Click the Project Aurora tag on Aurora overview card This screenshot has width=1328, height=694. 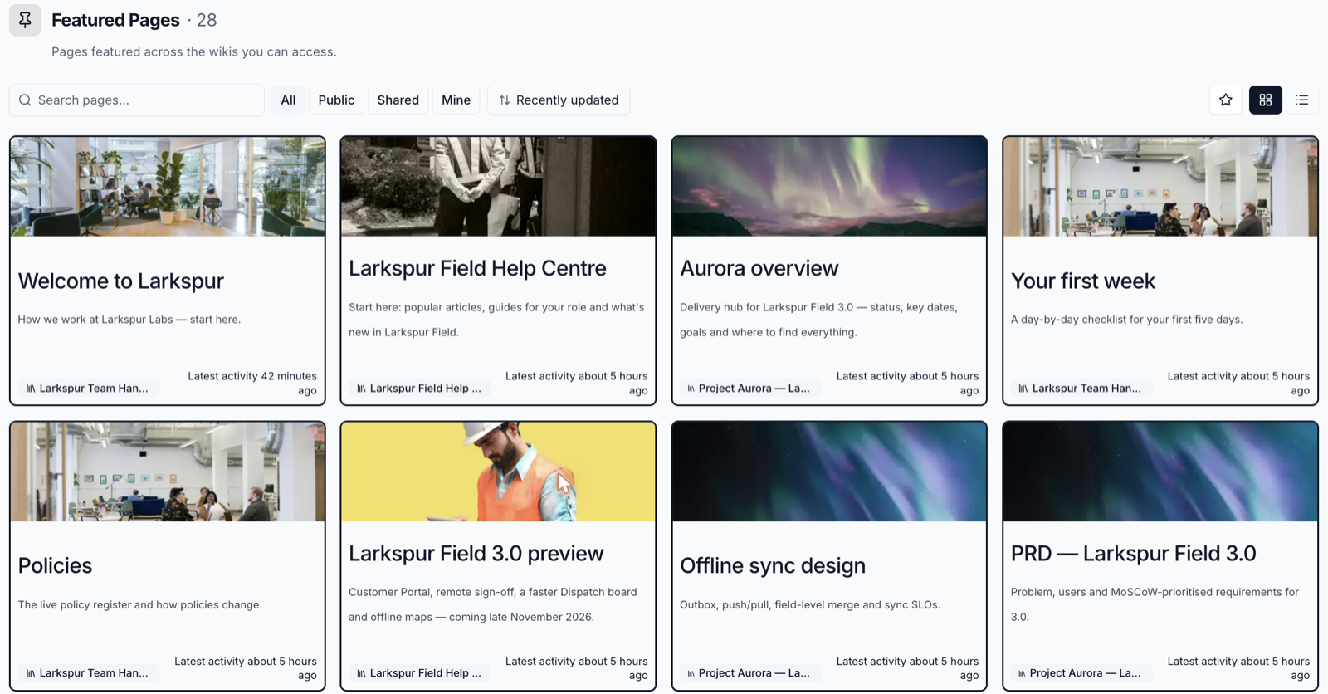click(x=749, y=389)
